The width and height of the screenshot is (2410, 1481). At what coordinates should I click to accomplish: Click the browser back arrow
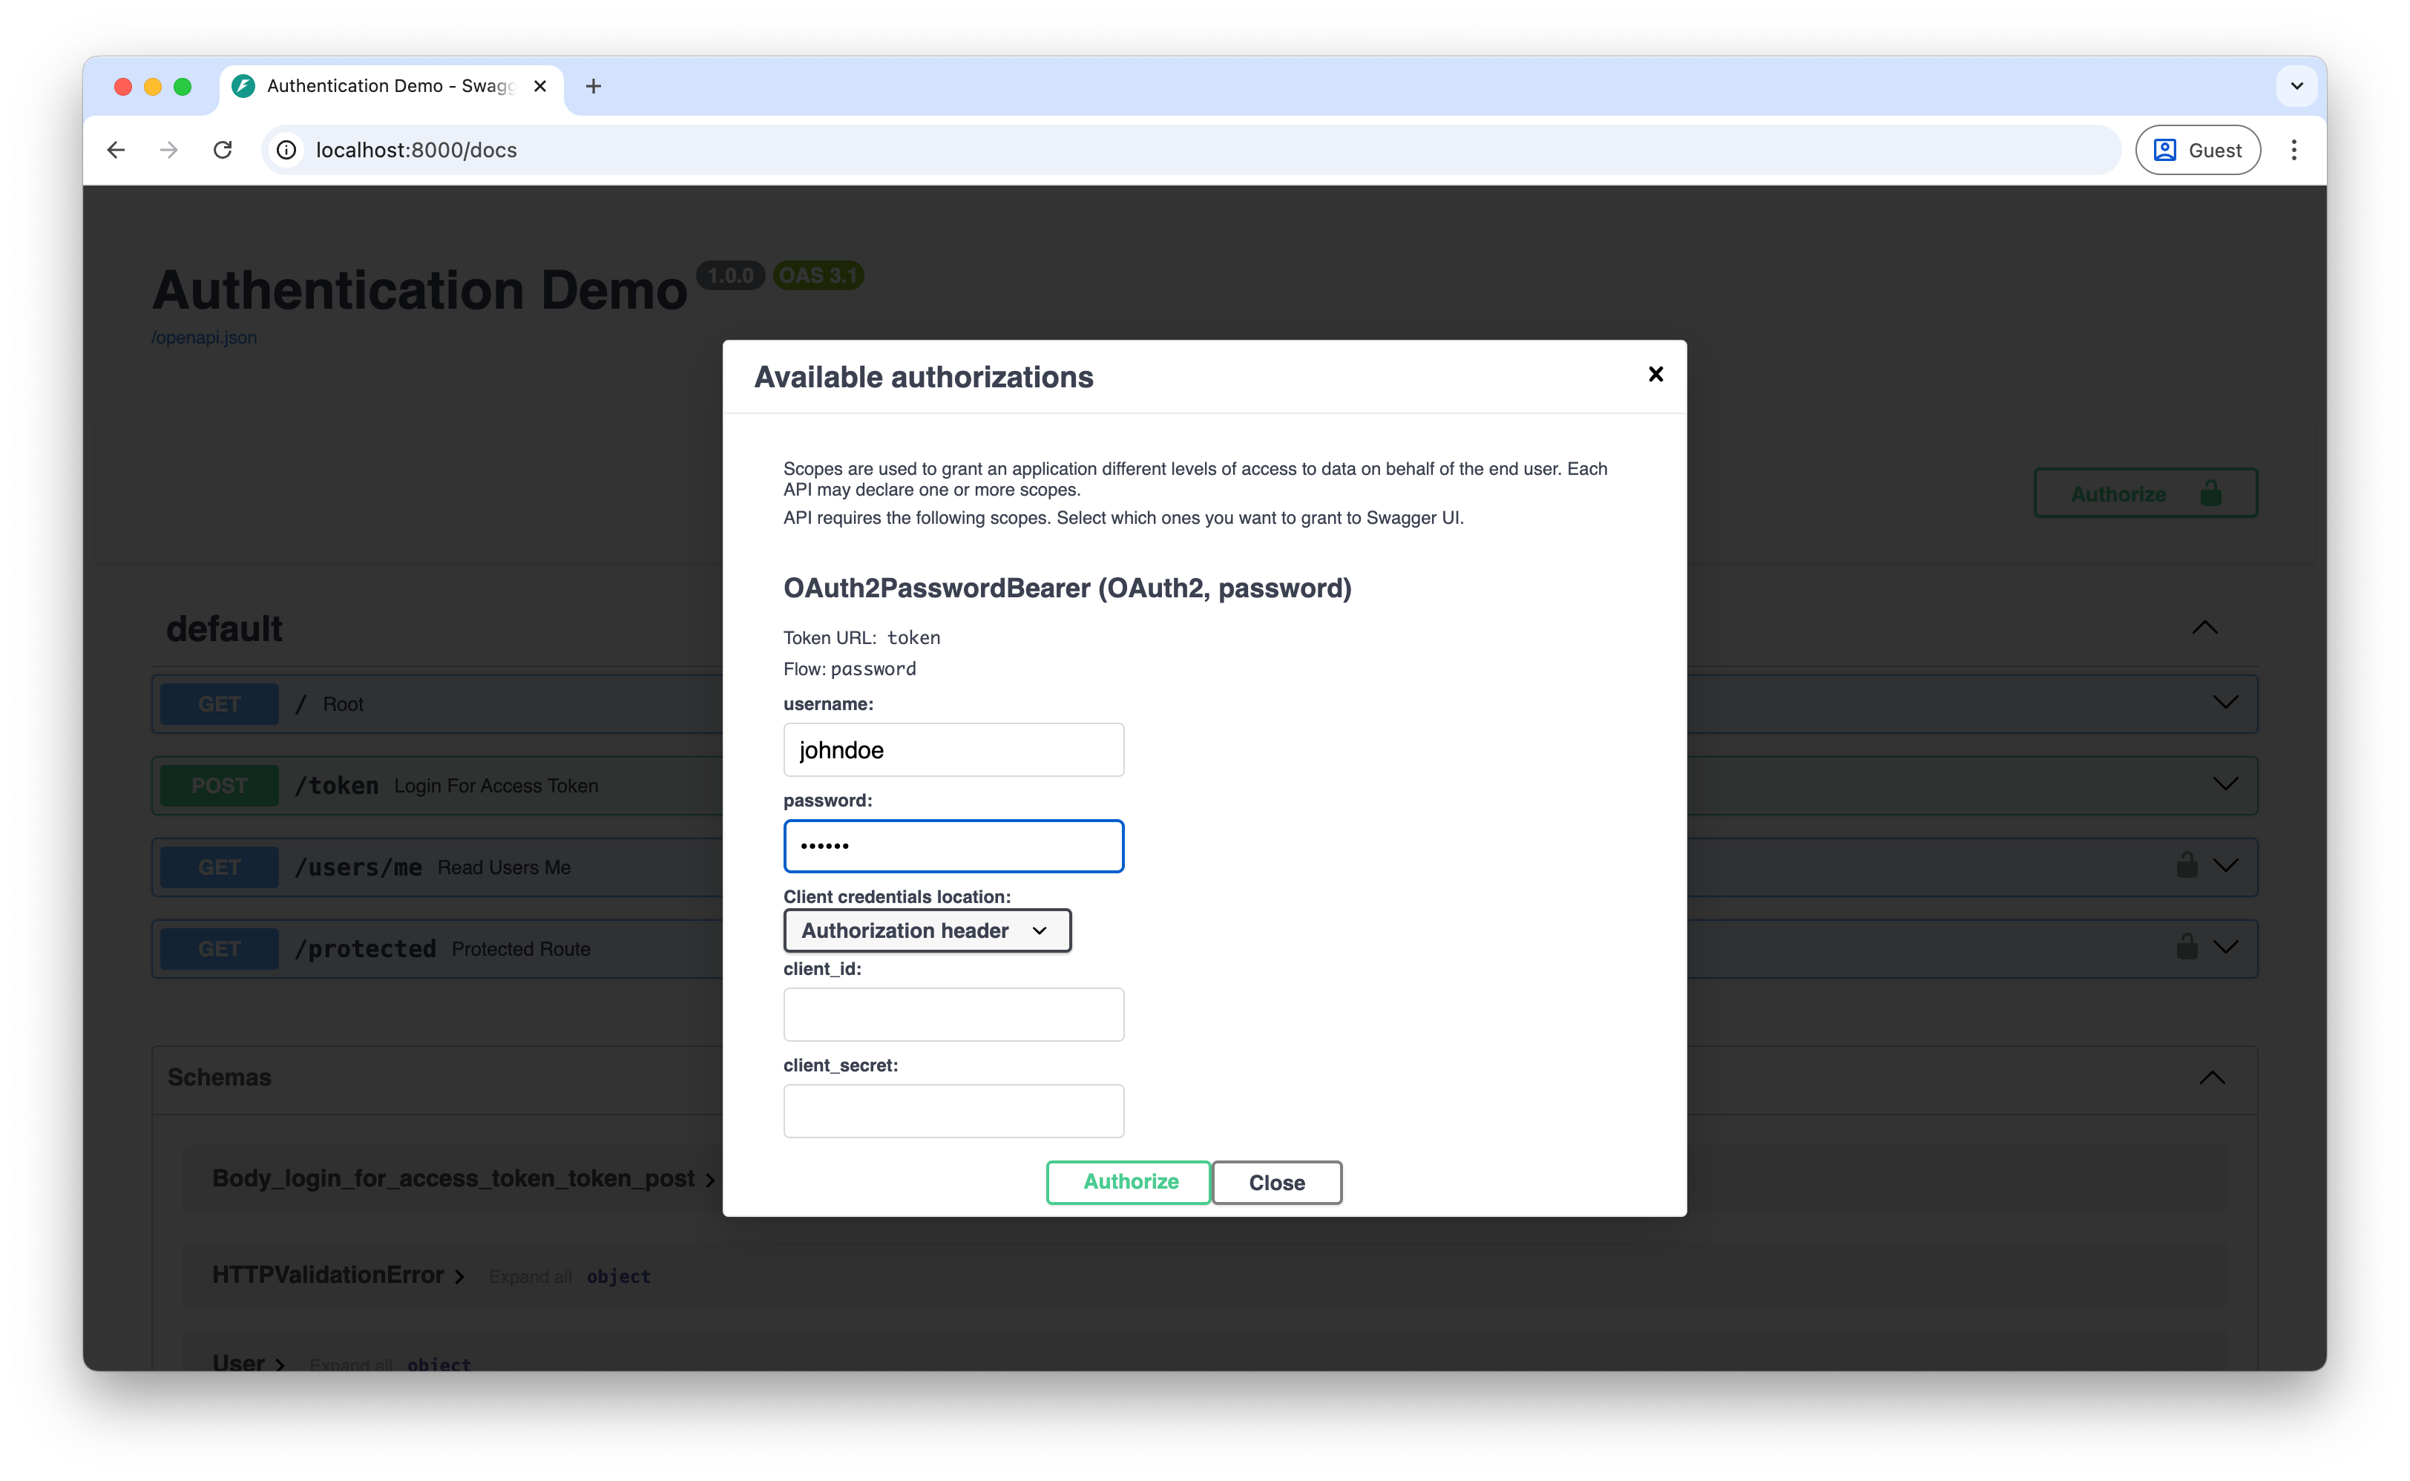(116, 150)
